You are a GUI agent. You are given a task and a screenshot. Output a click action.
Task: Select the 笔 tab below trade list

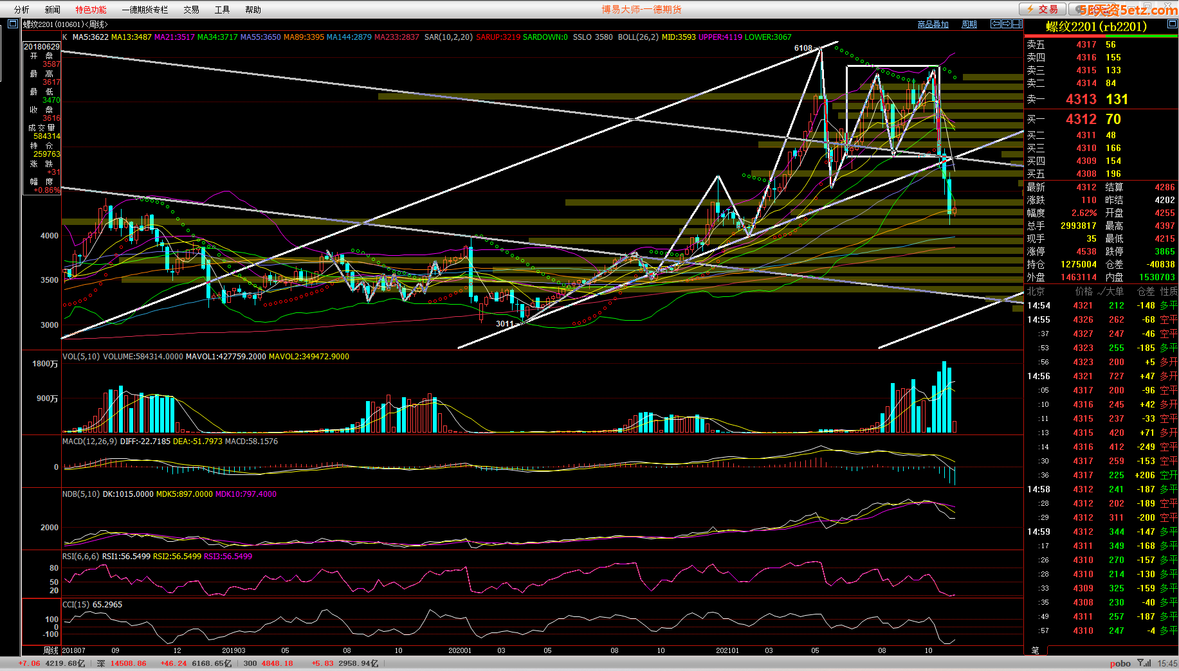[x=1035, y=650]
